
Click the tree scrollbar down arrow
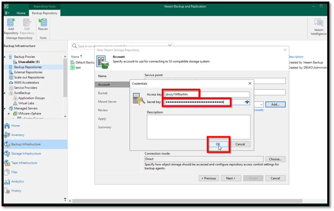[65, 116]
